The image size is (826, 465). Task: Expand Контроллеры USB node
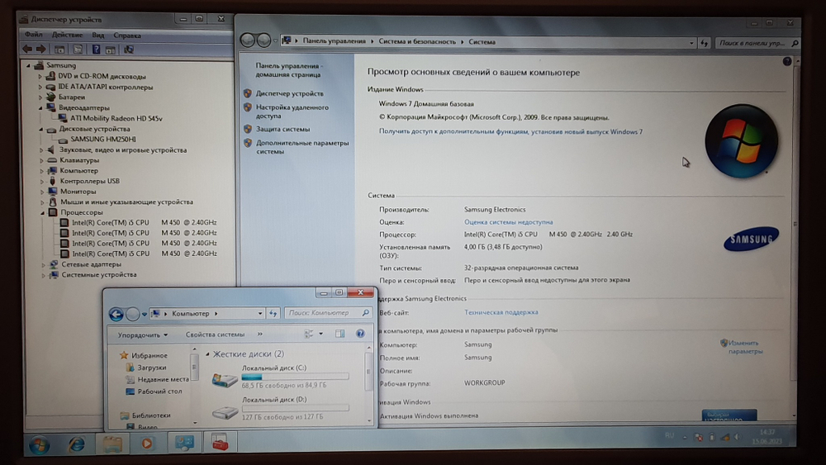pos(41,181)
